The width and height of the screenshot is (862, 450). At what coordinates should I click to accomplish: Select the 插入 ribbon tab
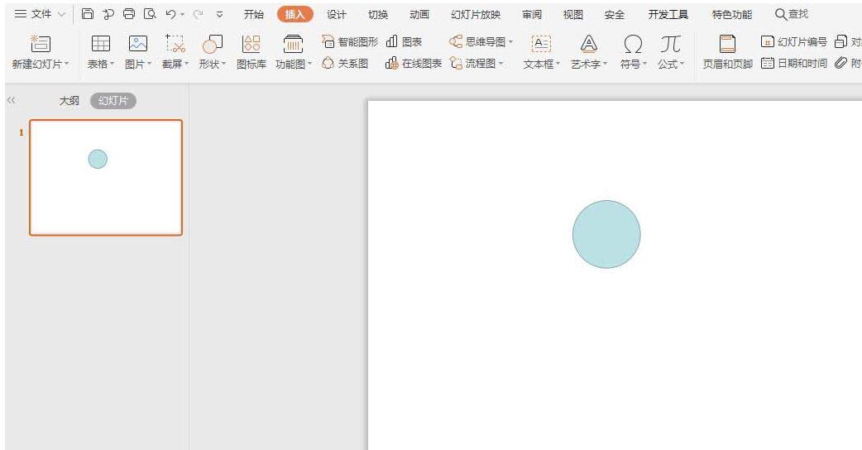(295, 14)
